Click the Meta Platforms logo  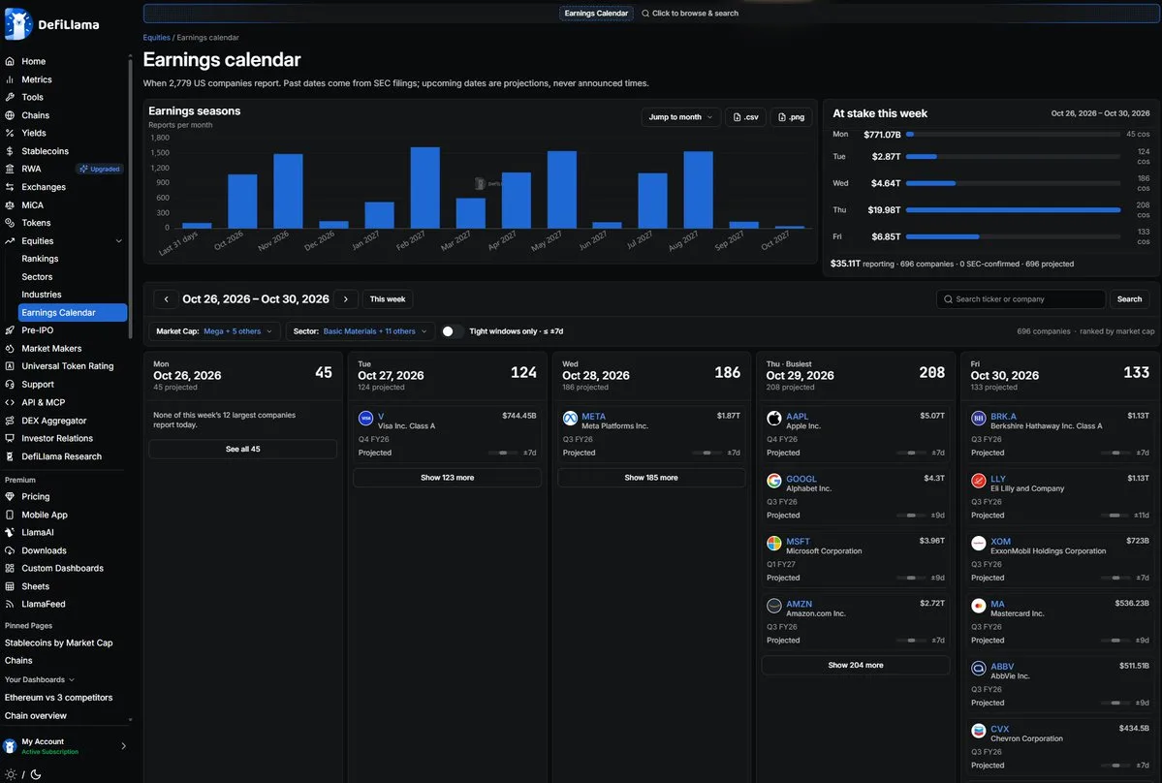[570, 419]
